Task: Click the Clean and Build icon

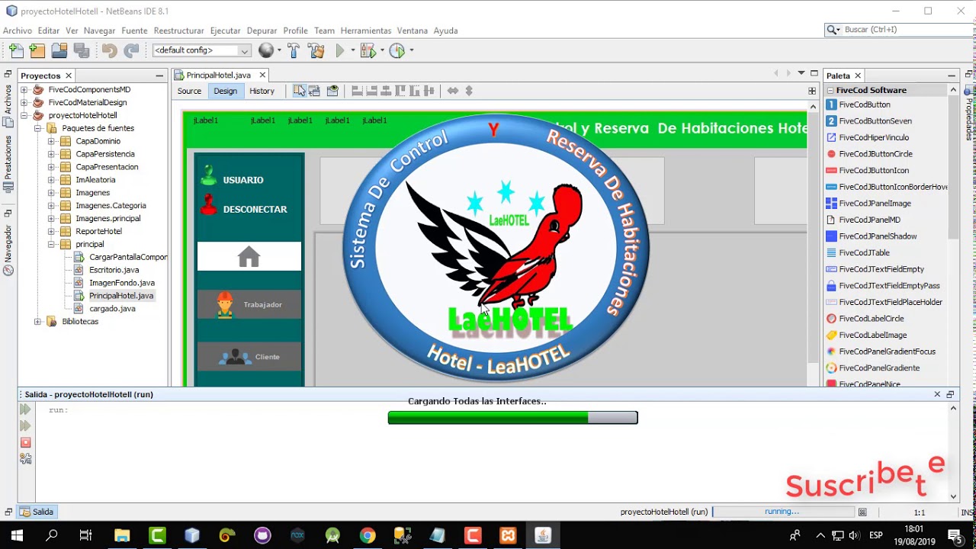Action: tap(316, 50)
